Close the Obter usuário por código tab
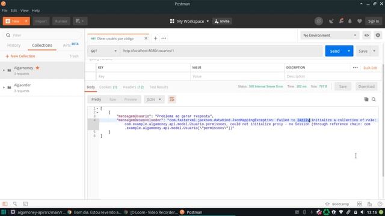Screen dimensions: 385x216 point(146,38)
